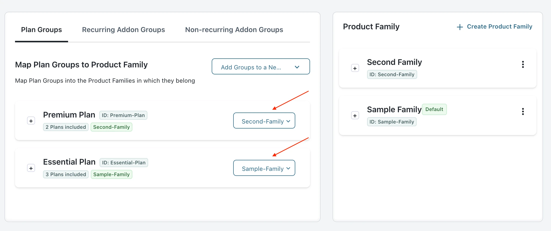Expand the Second Family details
The image size is (551, 231).
355,68
